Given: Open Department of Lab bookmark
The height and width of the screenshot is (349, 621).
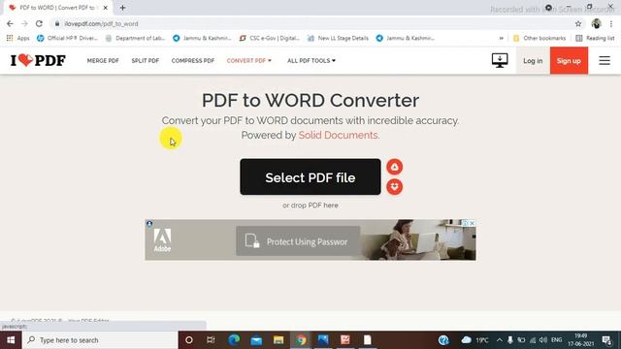Looking at the screenshot, I should click(x=135, y=38).
